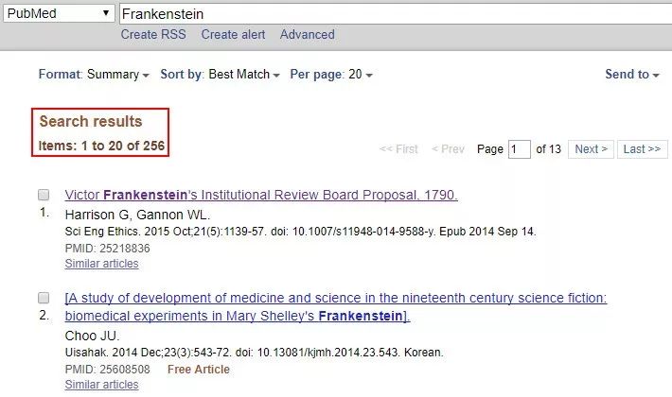Click the page number input box
The image size is (672, 397).
(519, 149)
